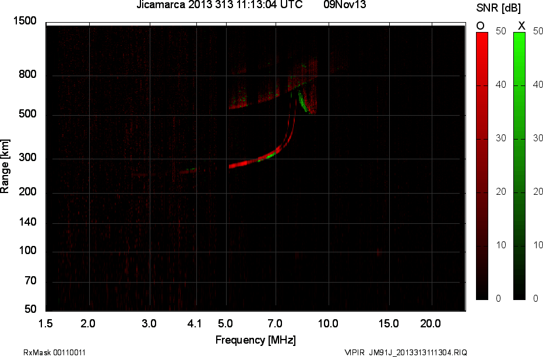Click the 100 range tick label
Image resolution: width=543 pixels, height=357 pixels.
coord(28,251)
